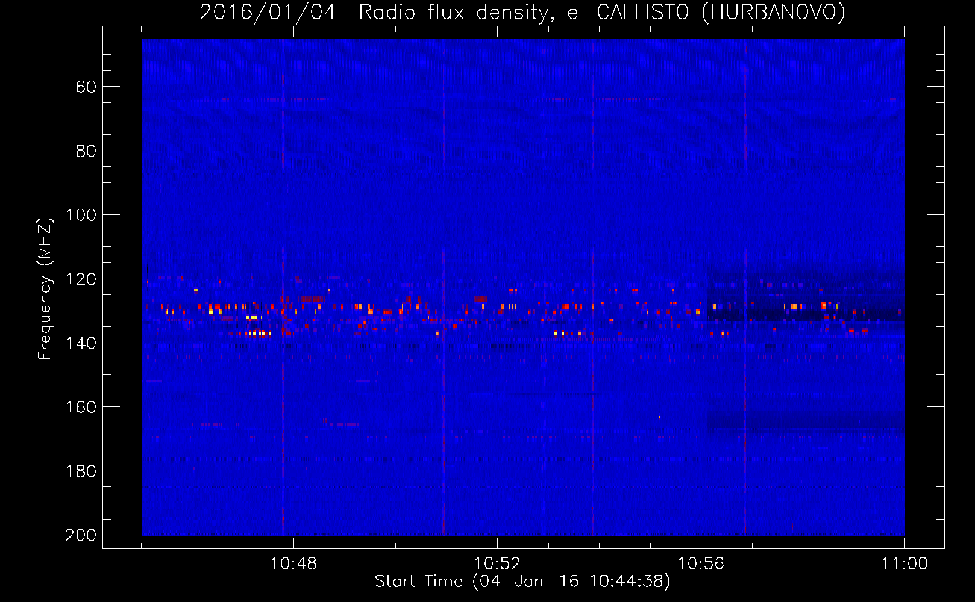Click the 10:48 time tick label

(x=293, y=564)
